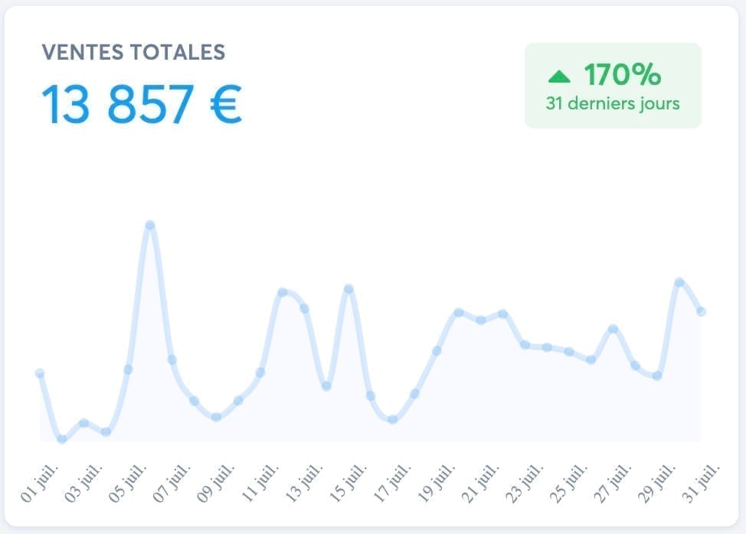Select the highest peak data point on chart

click(x=150, y=225)
